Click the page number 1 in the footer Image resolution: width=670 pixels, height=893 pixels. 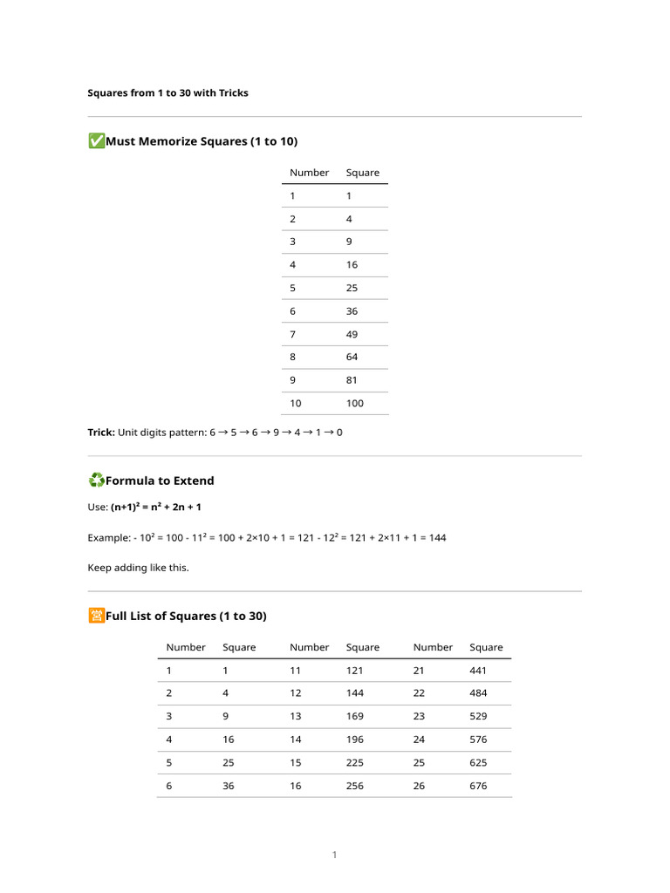[334, 855]
